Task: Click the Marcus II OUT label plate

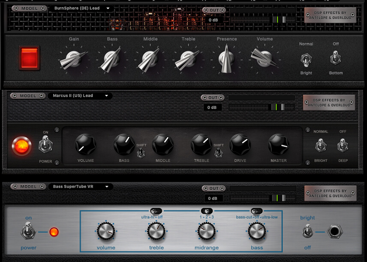Action: coord(213,98)
